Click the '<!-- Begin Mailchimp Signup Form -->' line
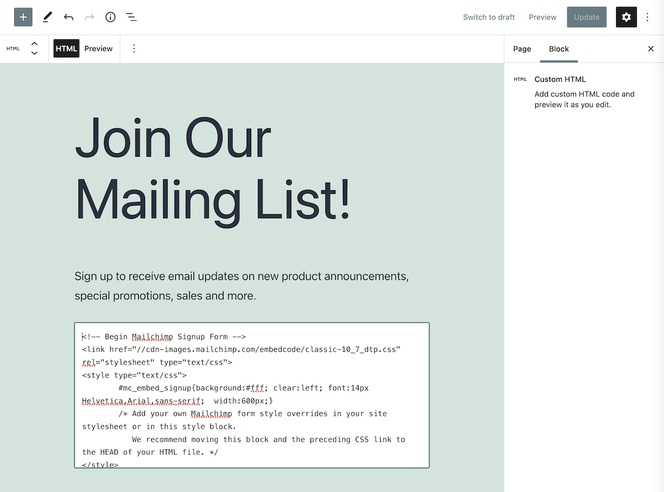664x492 pixels. click(x=164, y=336)
